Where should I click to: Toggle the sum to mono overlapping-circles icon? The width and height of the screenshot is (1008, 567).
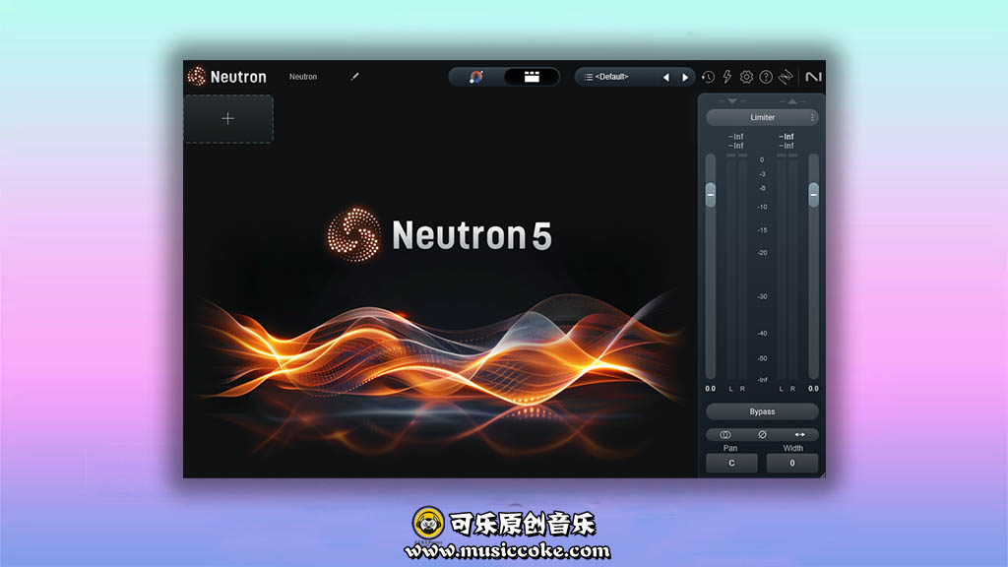[725, 434]
